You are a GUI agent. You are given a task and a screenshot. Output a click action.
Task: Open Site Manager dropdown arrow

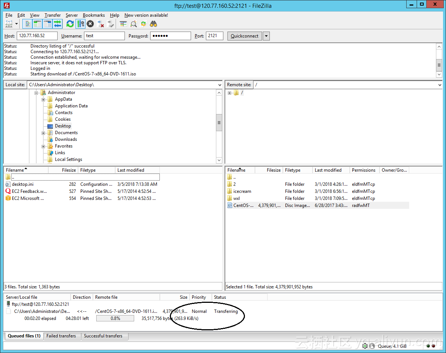point(16,24)
